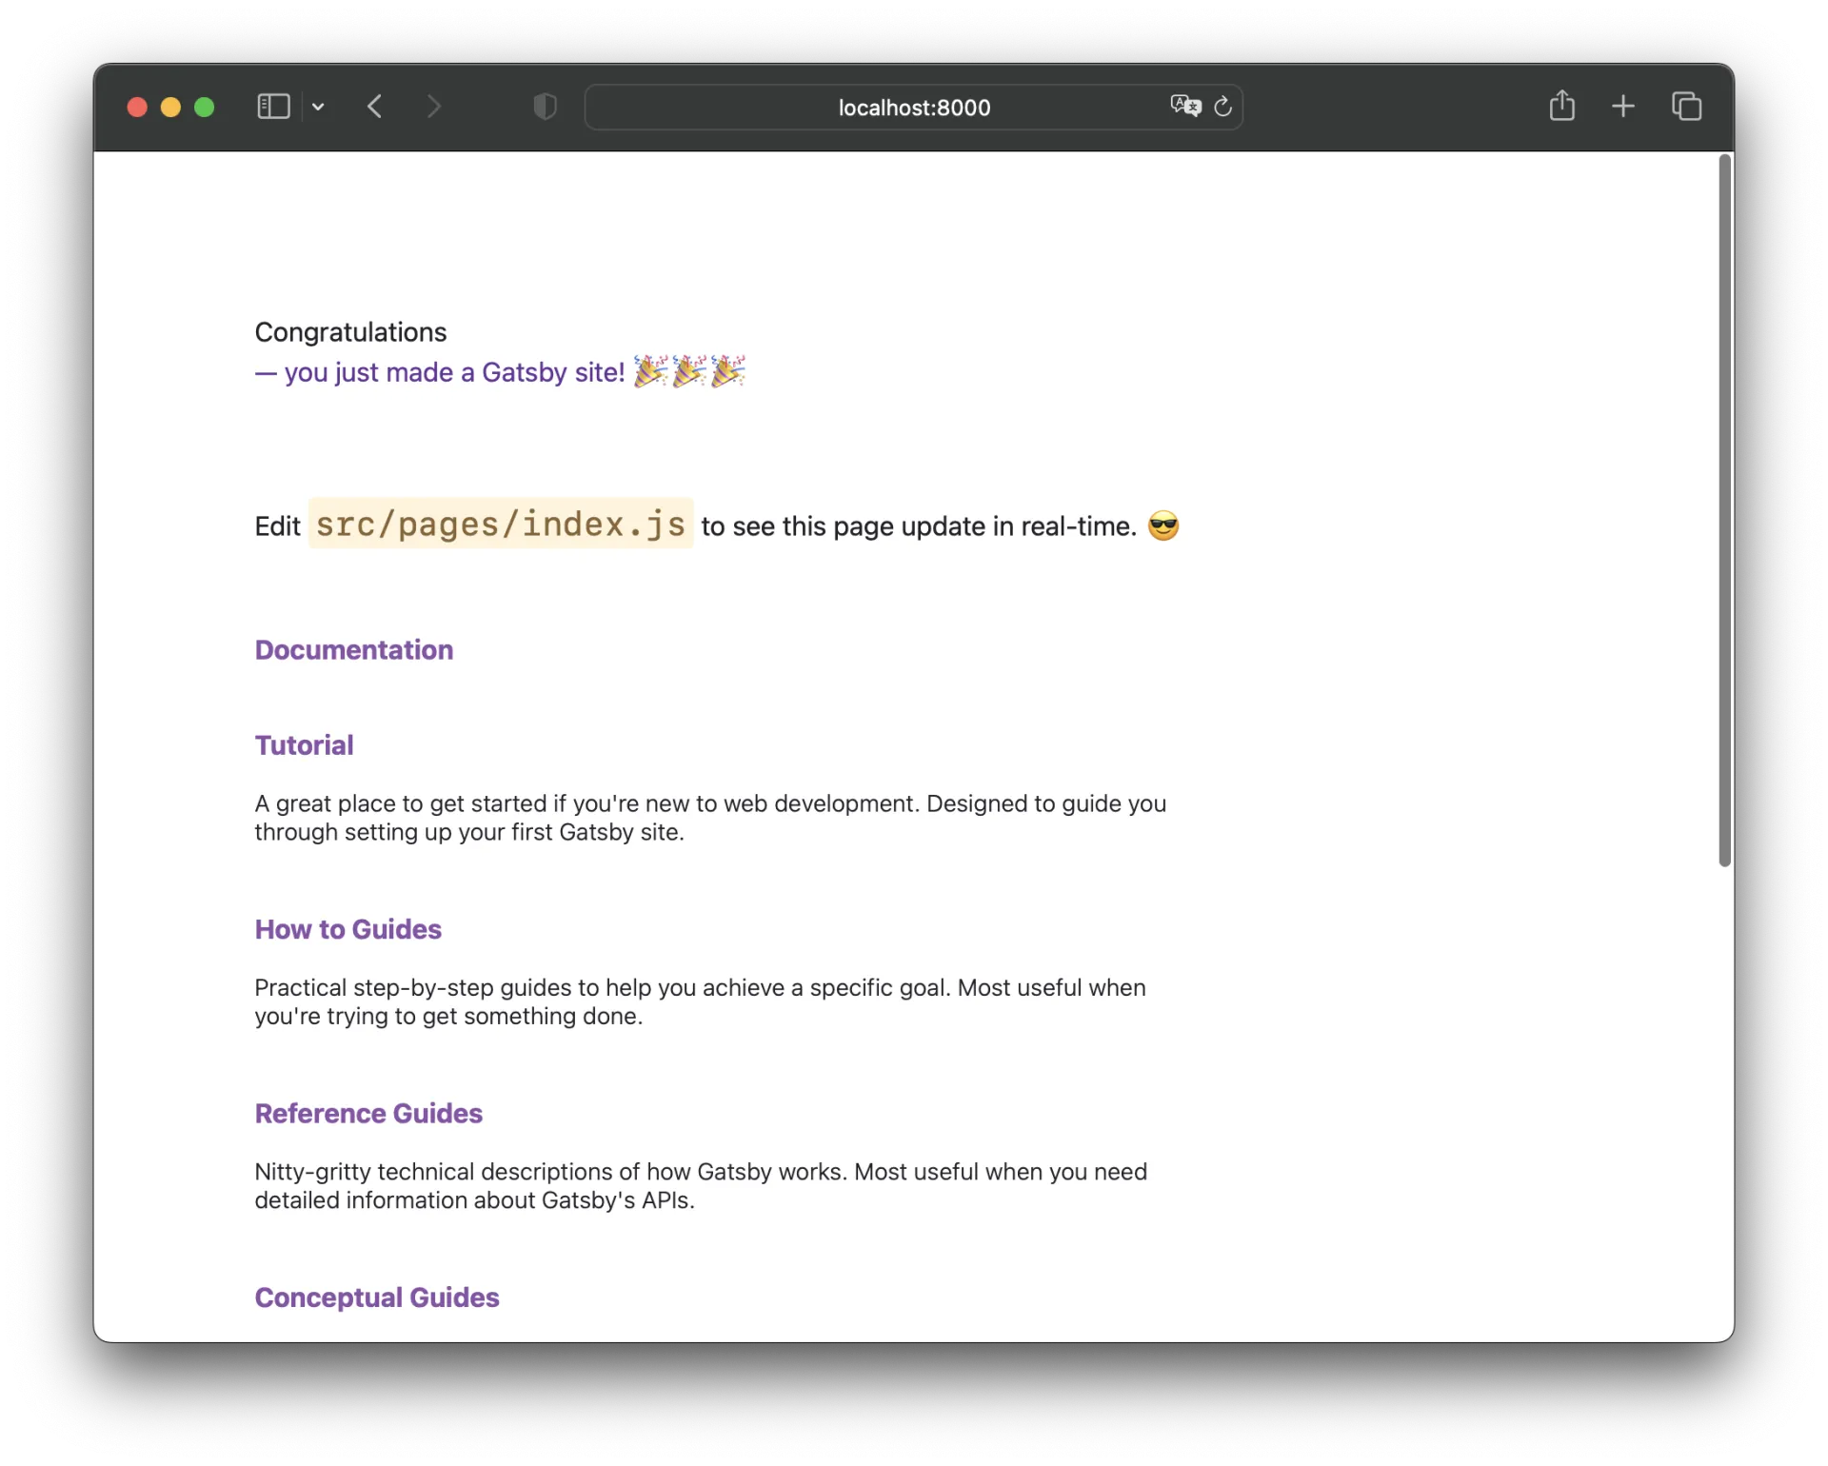
Task: Click the green fullscreen window button
Action: [204, 108]
